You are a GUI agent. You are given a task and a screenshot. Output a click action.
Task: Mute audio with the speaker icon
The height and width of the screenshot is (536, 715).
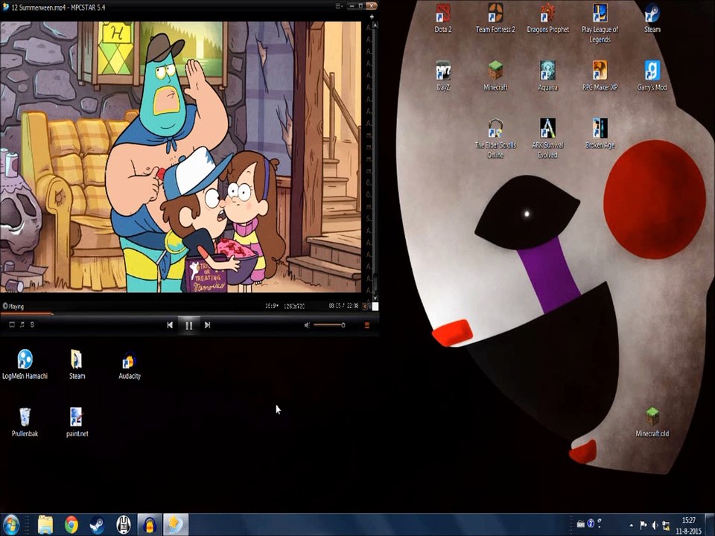pos(307,325)
